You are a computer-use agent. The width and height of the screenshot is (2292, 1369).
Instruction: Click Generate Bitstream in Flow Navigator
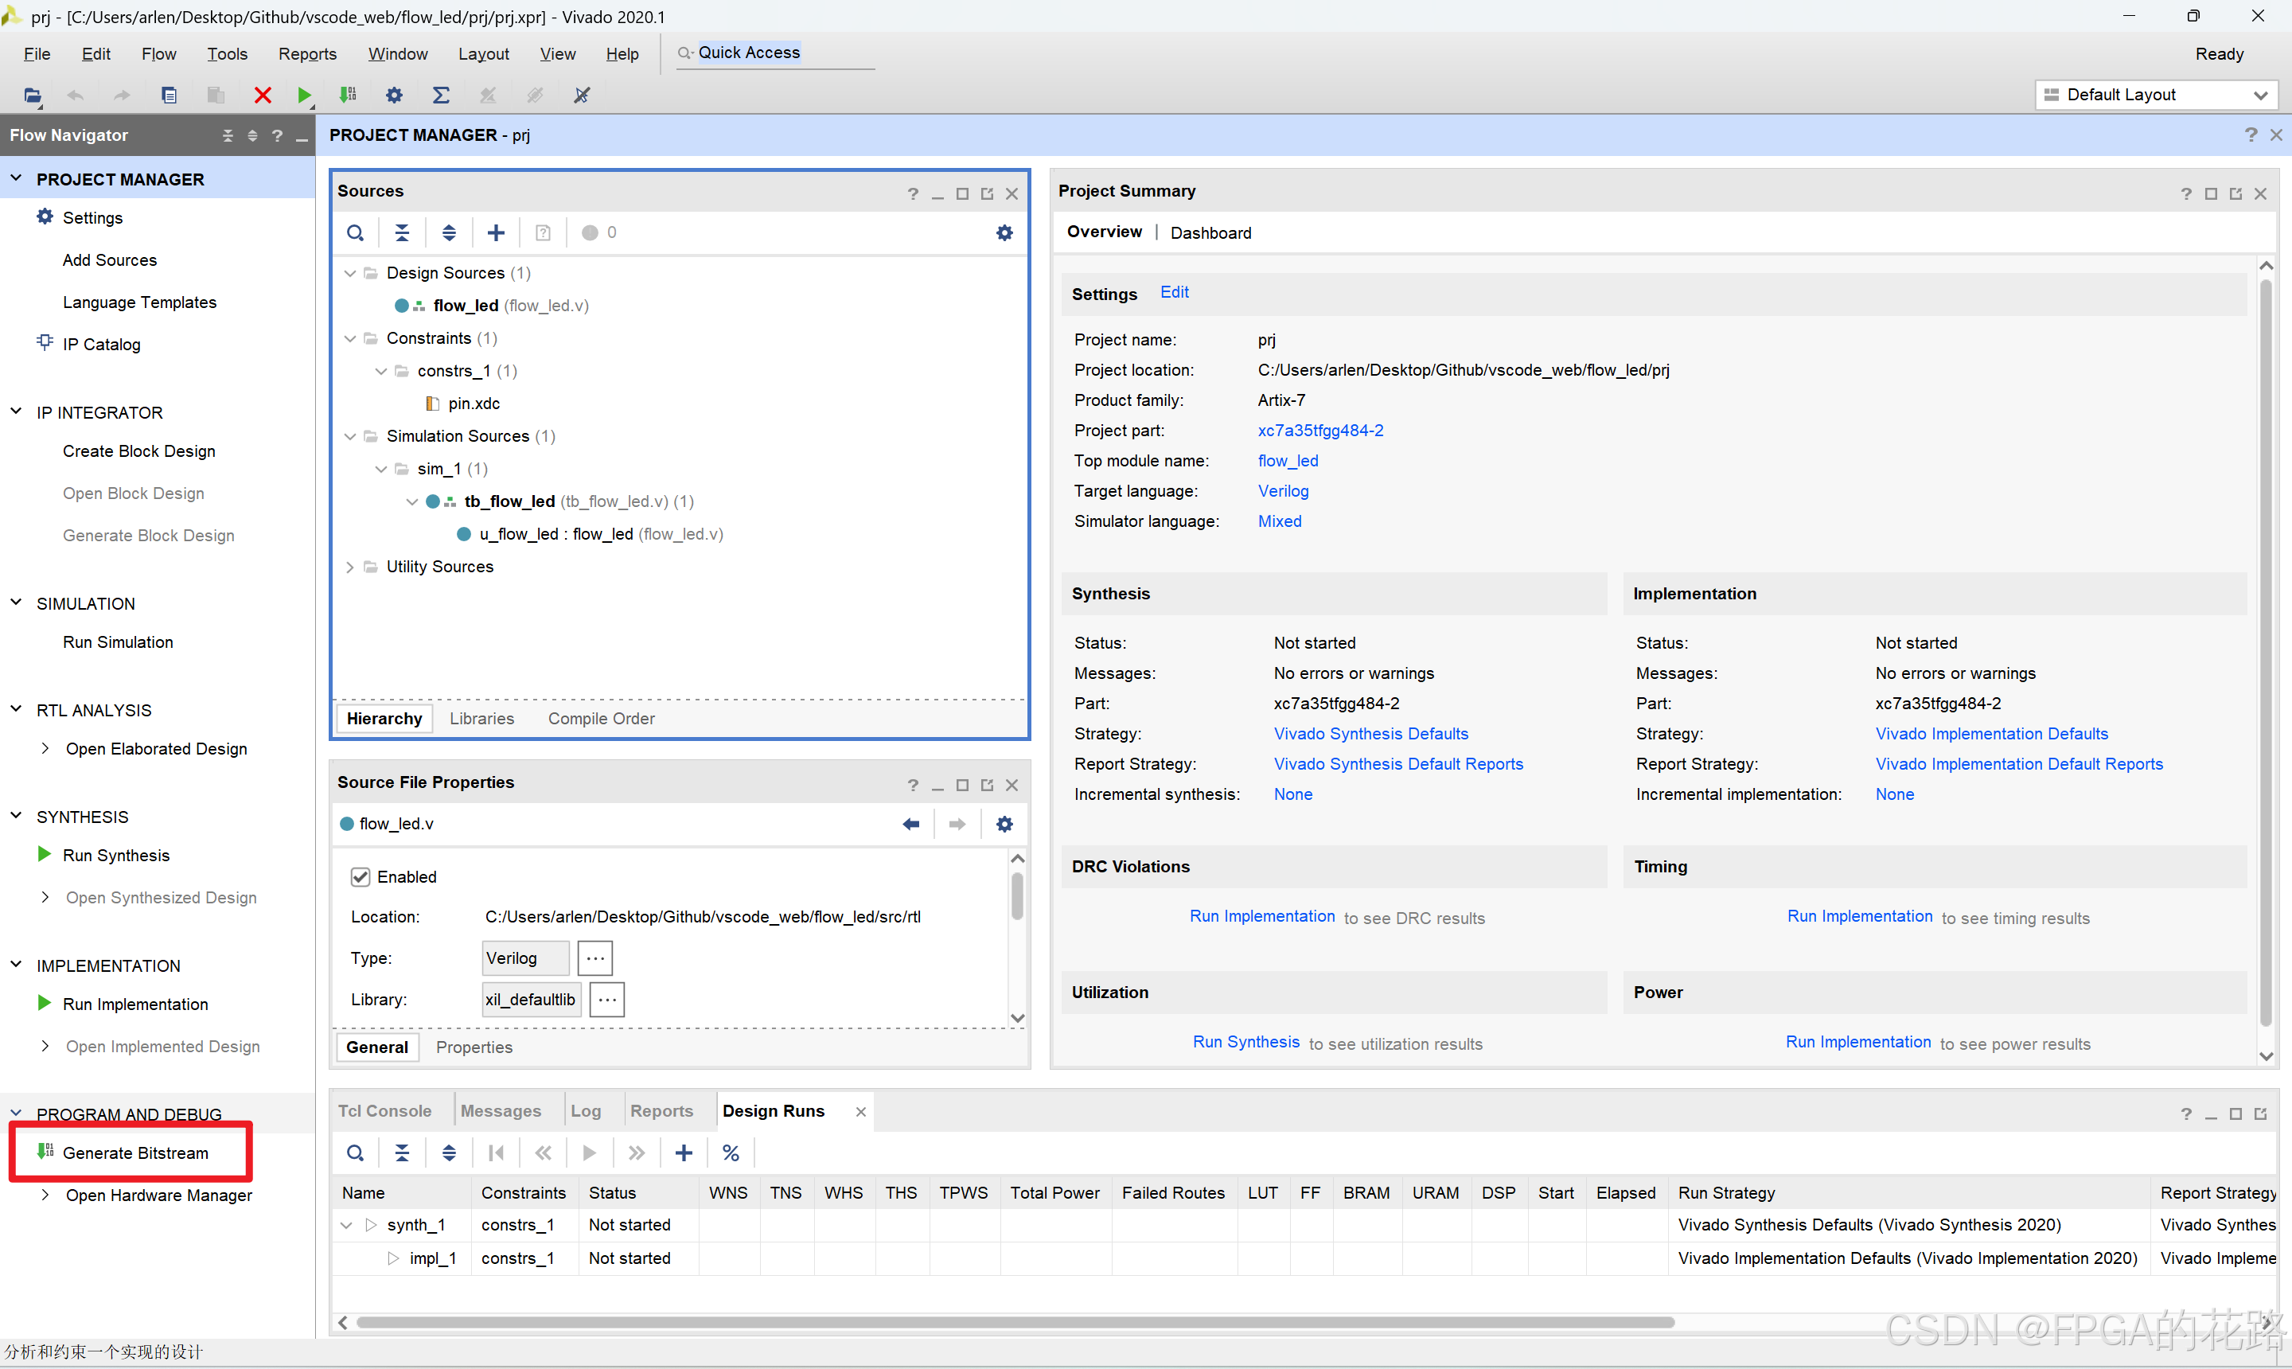tap(135, 1153)
